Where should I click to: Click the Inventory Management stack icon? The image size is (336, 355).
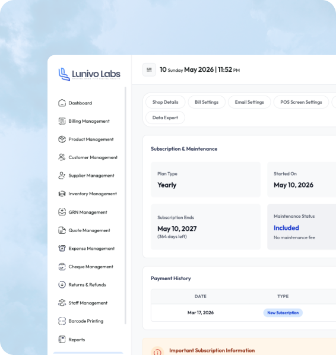pos(62,194)
